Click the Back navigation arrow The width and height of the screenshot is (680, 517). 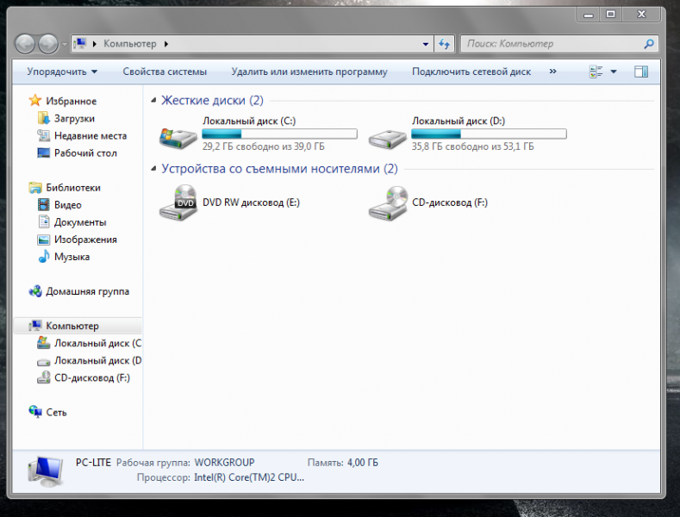click(x=25, y=43)
